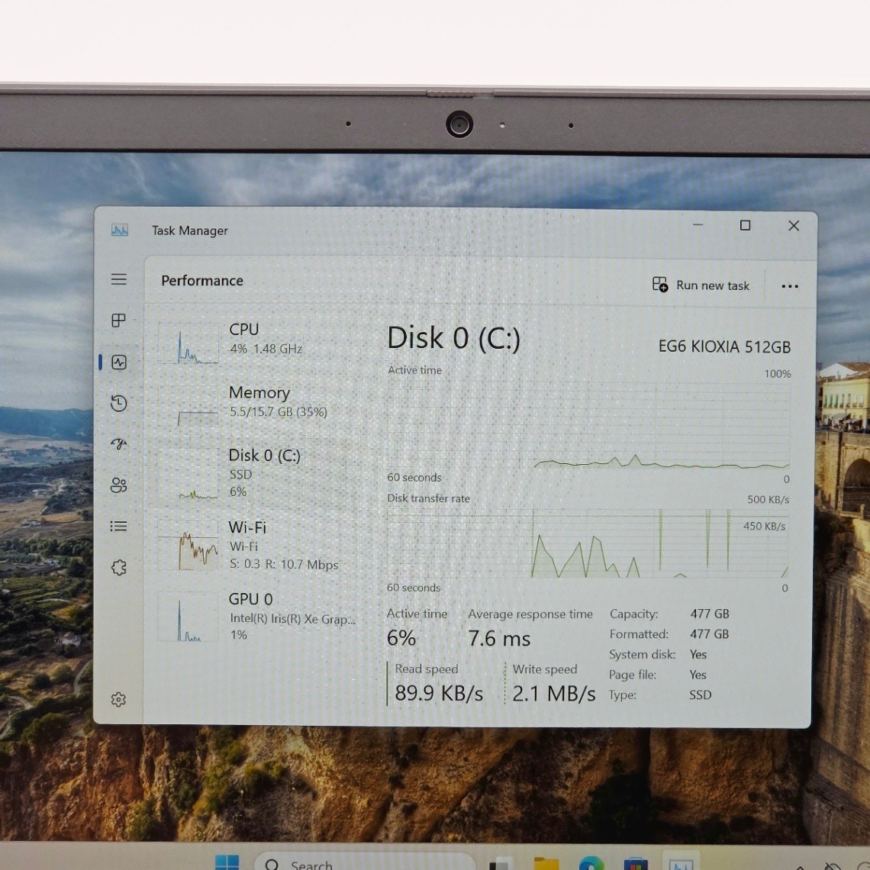Click Run new task

click(x=701, y=285)
